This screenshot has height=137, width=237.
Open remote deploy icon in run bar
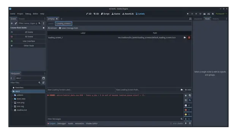tap(200, 14)
